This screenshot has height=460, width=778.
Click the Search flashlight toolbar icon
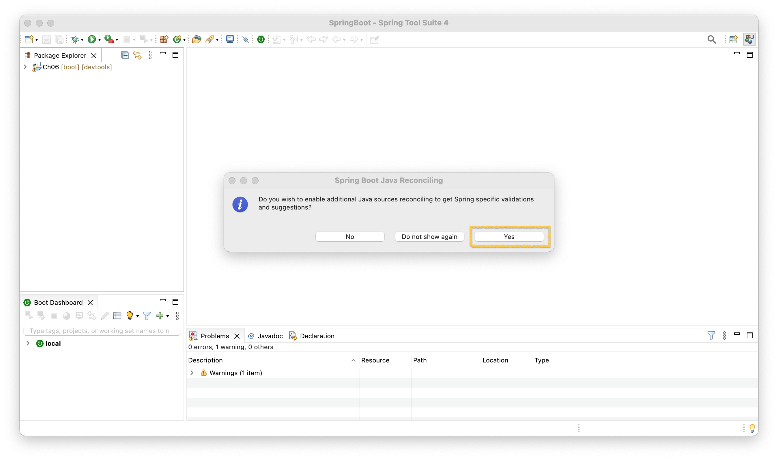pyautogui.click(x=210, y=39)
